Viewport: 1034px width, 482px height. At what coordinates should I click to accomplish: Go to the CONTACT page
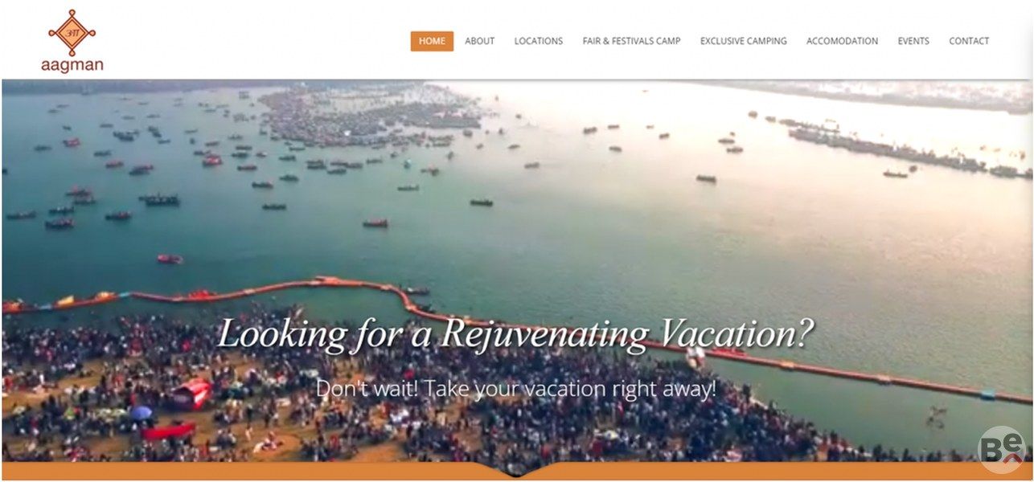[x=969, y=41]
